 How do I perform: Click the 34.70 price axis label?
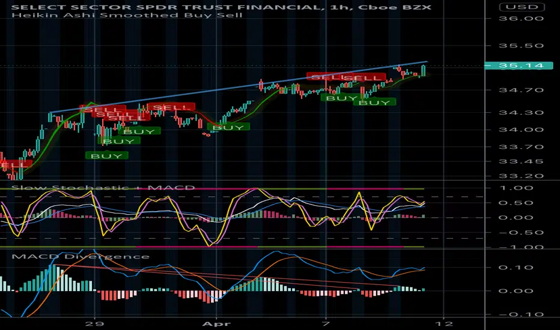tap(521, 90)
